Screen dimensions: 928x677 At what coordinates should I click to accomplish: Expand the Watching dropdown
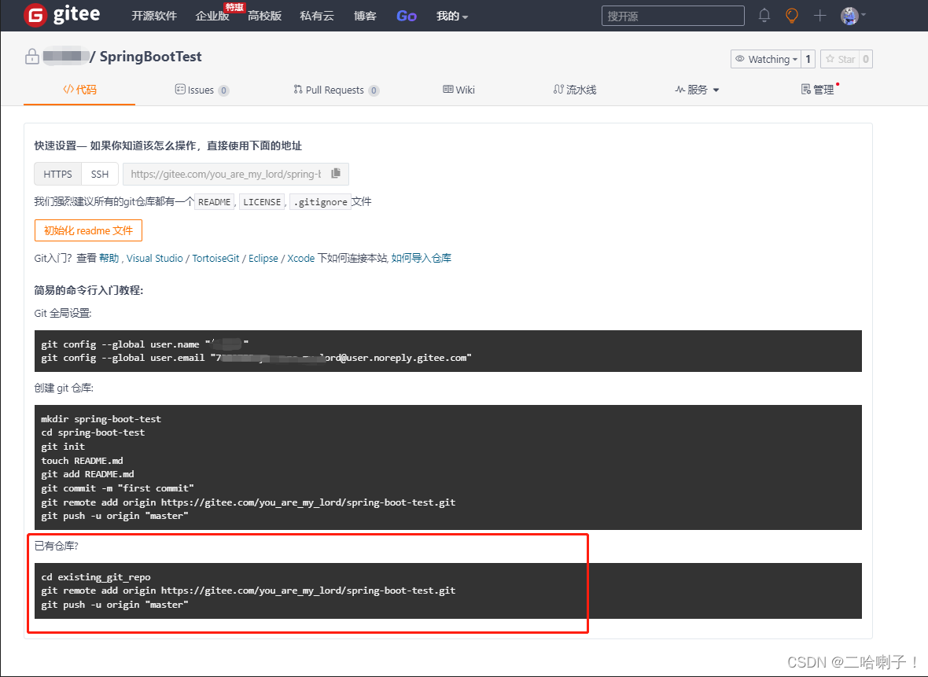coord(766,59)
